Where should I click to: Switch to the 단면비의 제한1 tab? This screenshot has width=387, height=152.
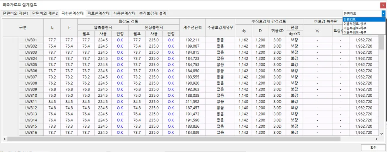pyautogui.click(x=16, y=14)
